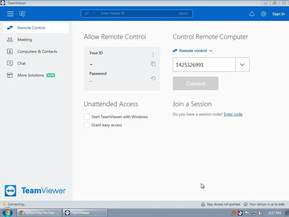The image size is (289, 217).
Task: Open Chat in the sidebar
Action: tap(36, 63)
